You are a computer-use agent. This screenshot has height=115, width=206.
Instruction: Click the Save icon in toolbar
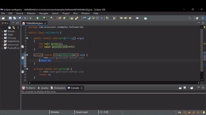[x=10, y=18]
